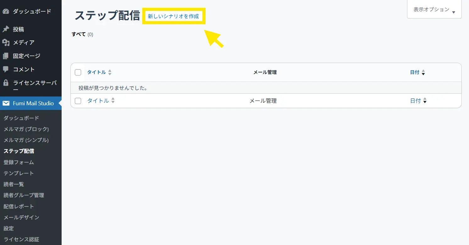The image size is (469, 245).
Task: Click the envelope icon for Fumi Mail Studio
Action: 6,103
